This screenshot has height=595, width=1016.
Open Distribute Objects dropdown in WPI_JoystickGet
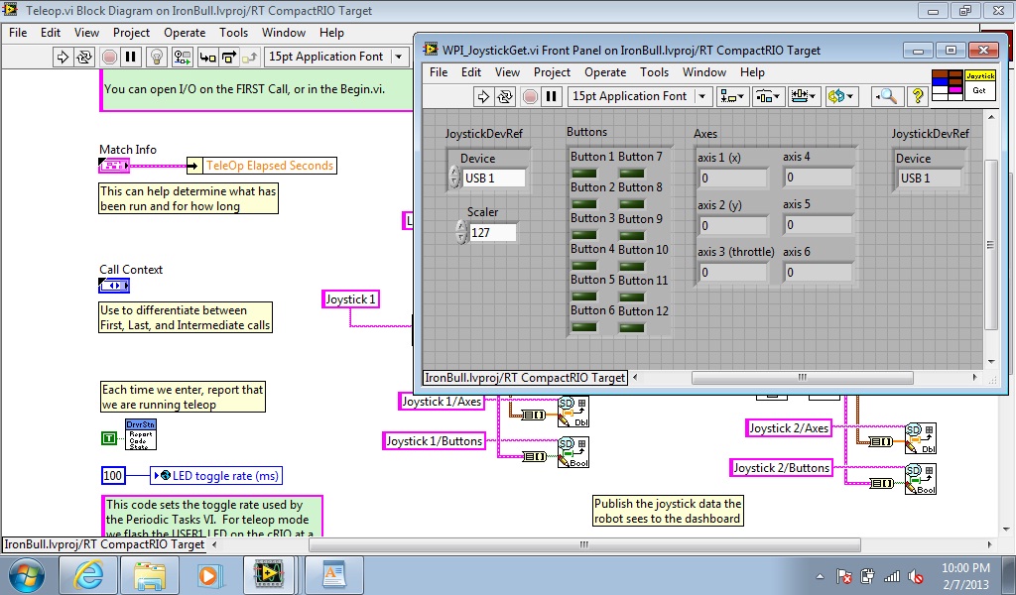[769, 96]
